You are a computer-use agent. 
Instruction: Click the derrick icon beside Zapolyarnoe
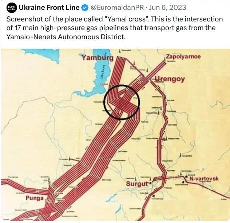pos(164,60)
